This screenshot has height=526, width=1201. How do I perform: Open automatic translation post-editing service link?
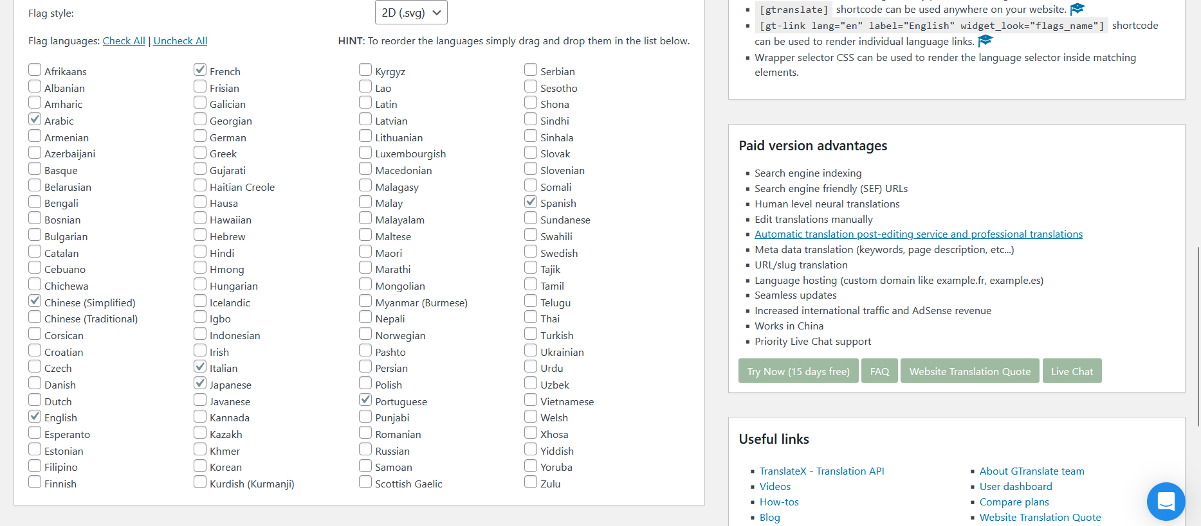918,234
